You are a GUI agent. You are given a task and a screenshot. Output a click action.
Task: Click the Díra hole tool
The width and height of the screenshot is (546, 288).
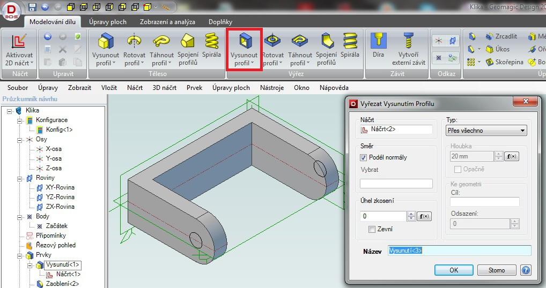[x=378, y=46]
